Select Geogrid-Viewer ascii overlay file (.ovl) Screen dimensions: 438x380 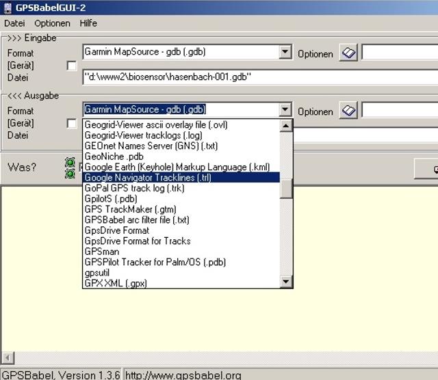pyautogui.click(x=181, y=124)
